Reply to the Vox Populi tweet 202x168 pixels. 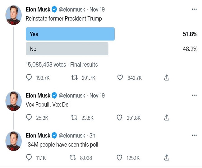29,118
